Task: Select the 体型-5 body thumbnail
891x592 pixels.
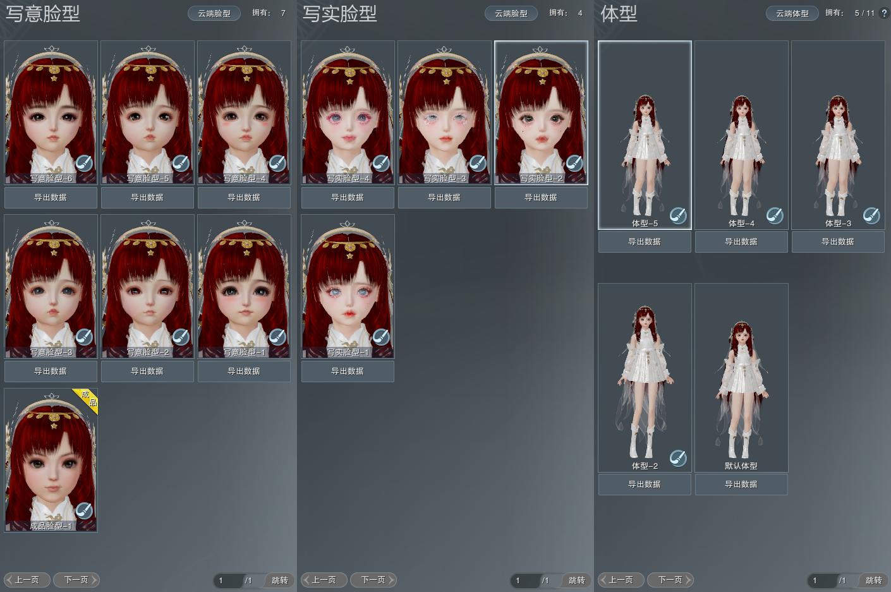Action: [x=645, y=135]
